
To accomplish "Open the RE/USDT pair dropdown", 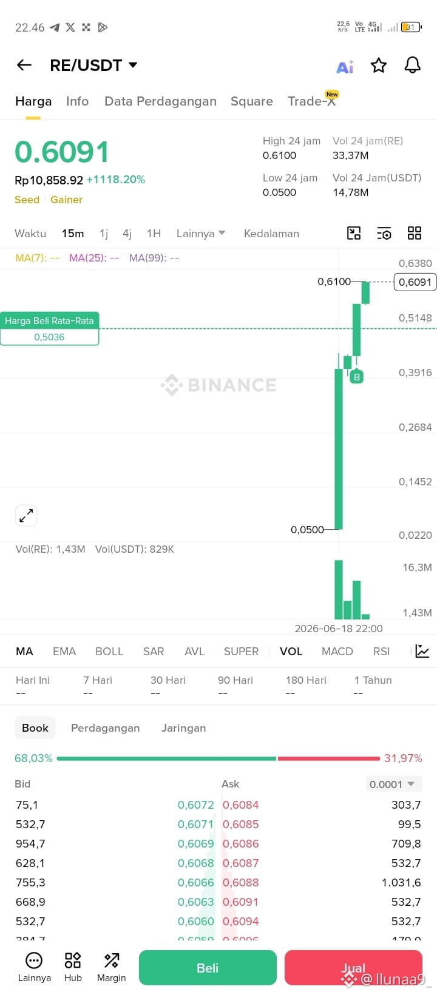I will [94, 65].
